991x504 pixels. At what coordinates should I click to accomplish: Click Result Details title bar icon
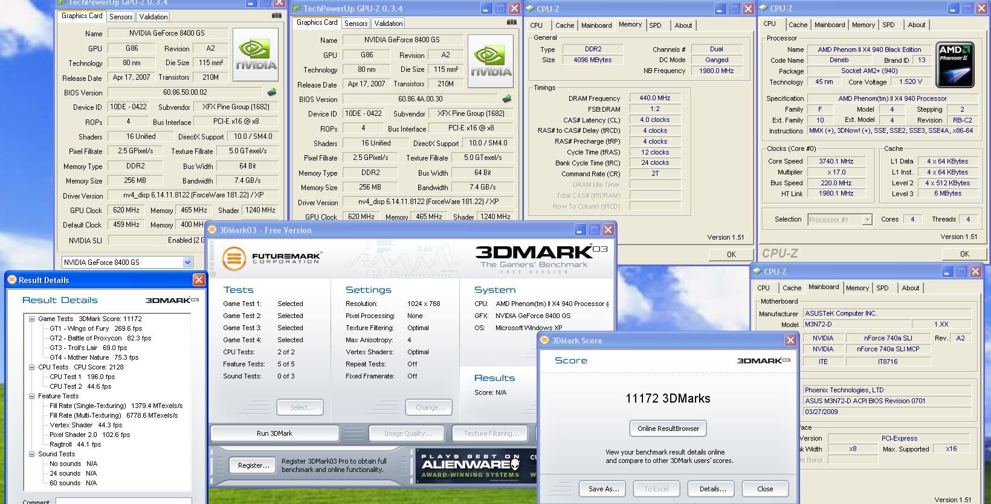point(11,280)
